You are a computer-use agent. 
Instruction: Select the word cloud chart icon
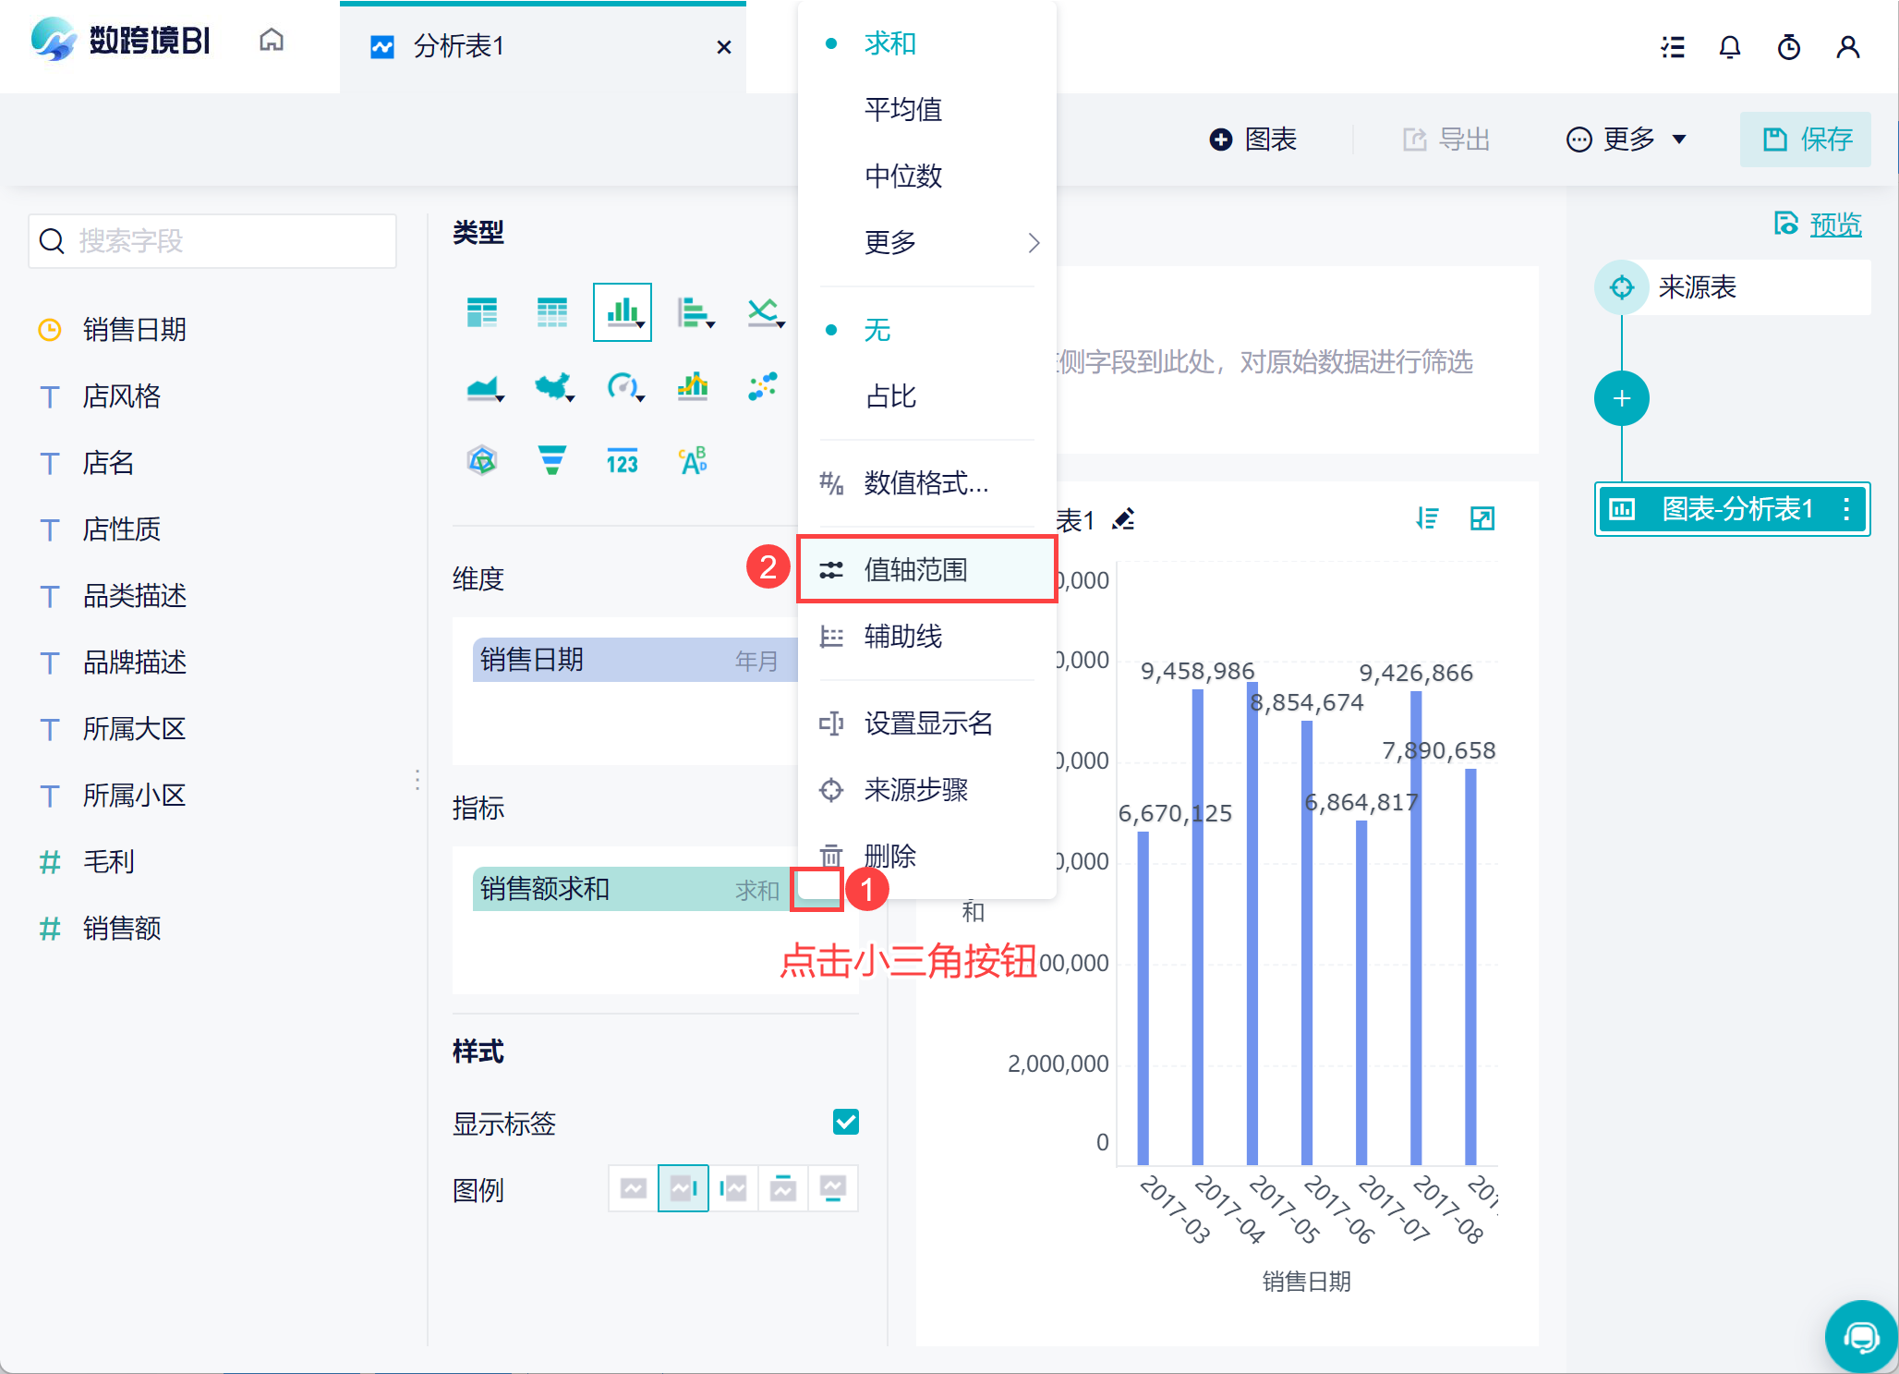coord(692,459)
